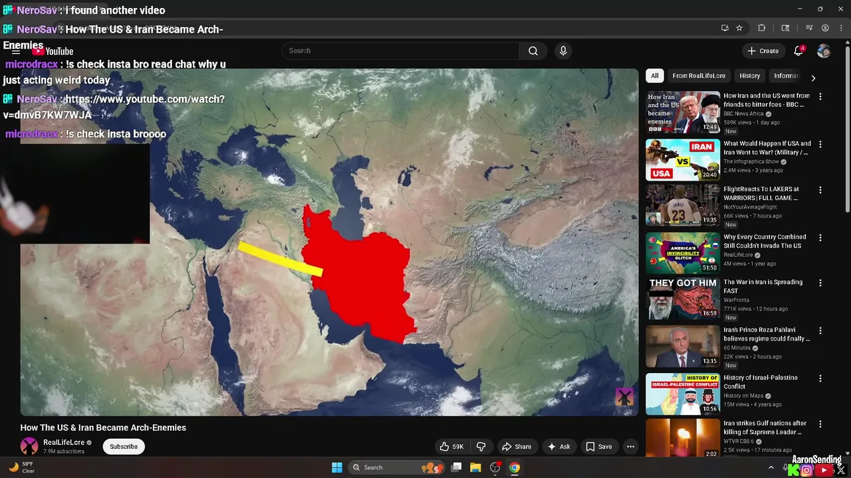The image size is (851, 478).
Task: Open THEY GOT HIM thumbnail
Action: point(683,299)
